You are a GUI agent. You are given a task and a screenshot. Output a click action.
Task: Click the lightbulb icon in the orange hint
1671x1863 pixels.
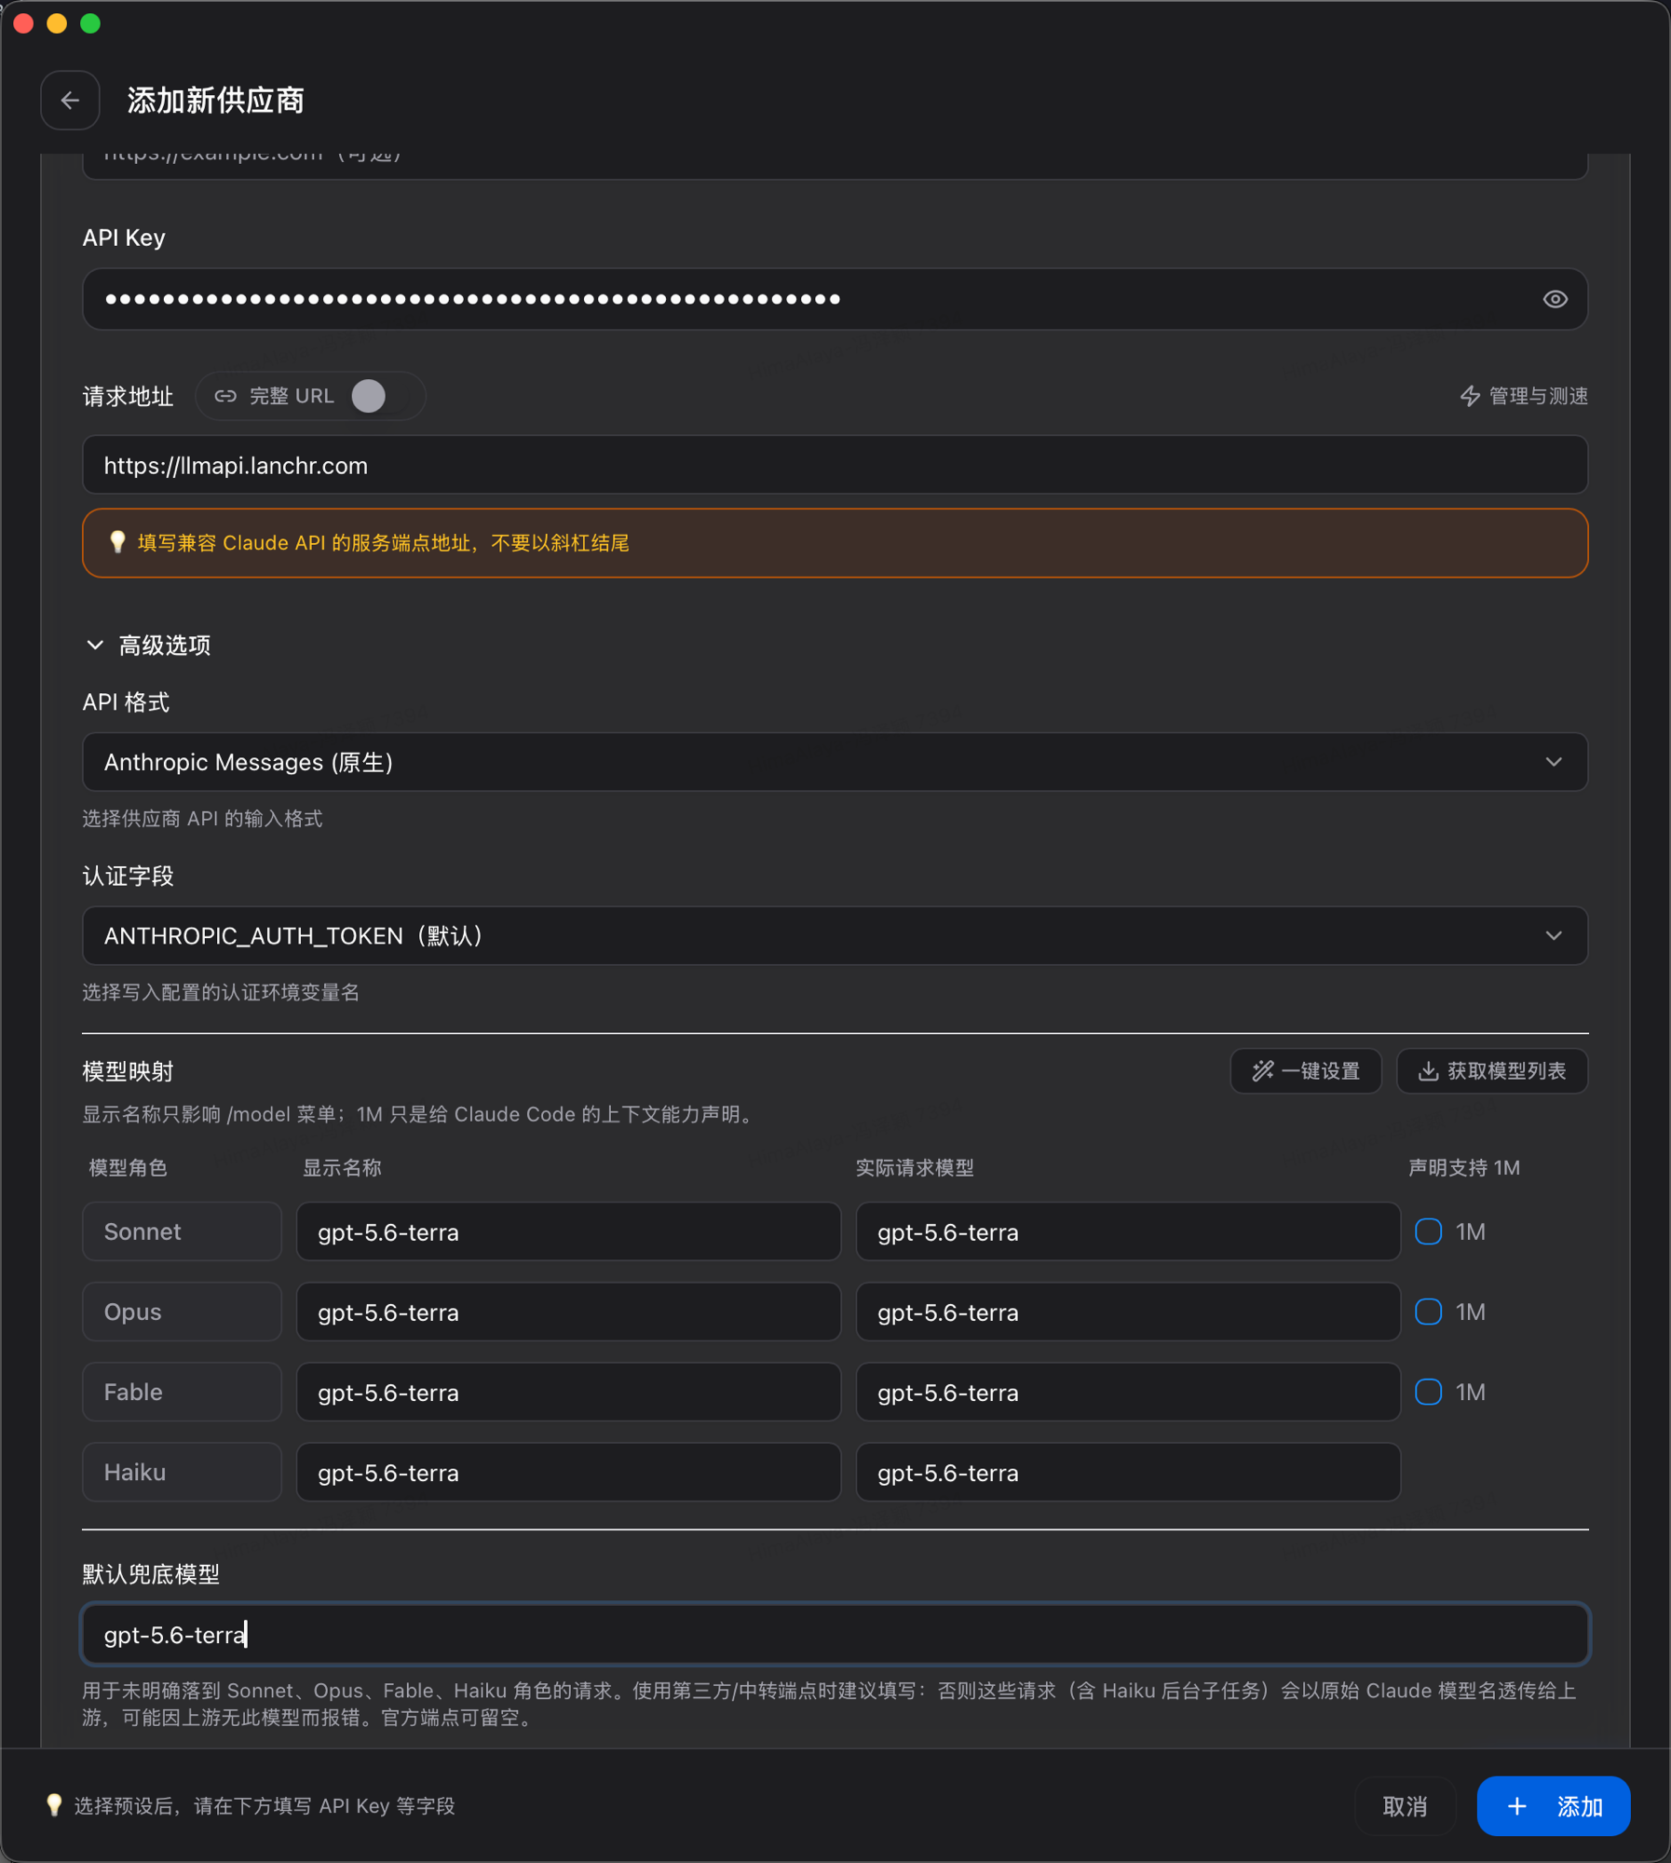coord(117,542)
